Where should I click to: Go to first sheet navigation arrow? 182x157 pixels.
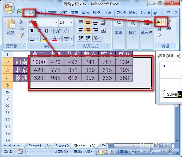(5, 145)
